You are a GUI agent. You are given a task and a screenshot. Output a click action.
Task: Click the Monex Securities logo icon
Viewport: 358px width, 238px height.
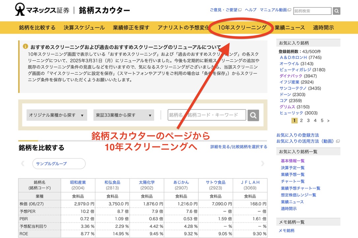click(x=20, y=9)
